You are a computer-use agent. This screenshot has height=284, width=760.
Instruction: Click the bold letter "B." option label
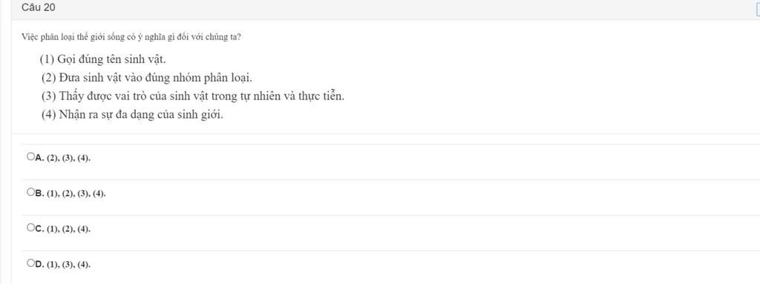tap(40, 194)
